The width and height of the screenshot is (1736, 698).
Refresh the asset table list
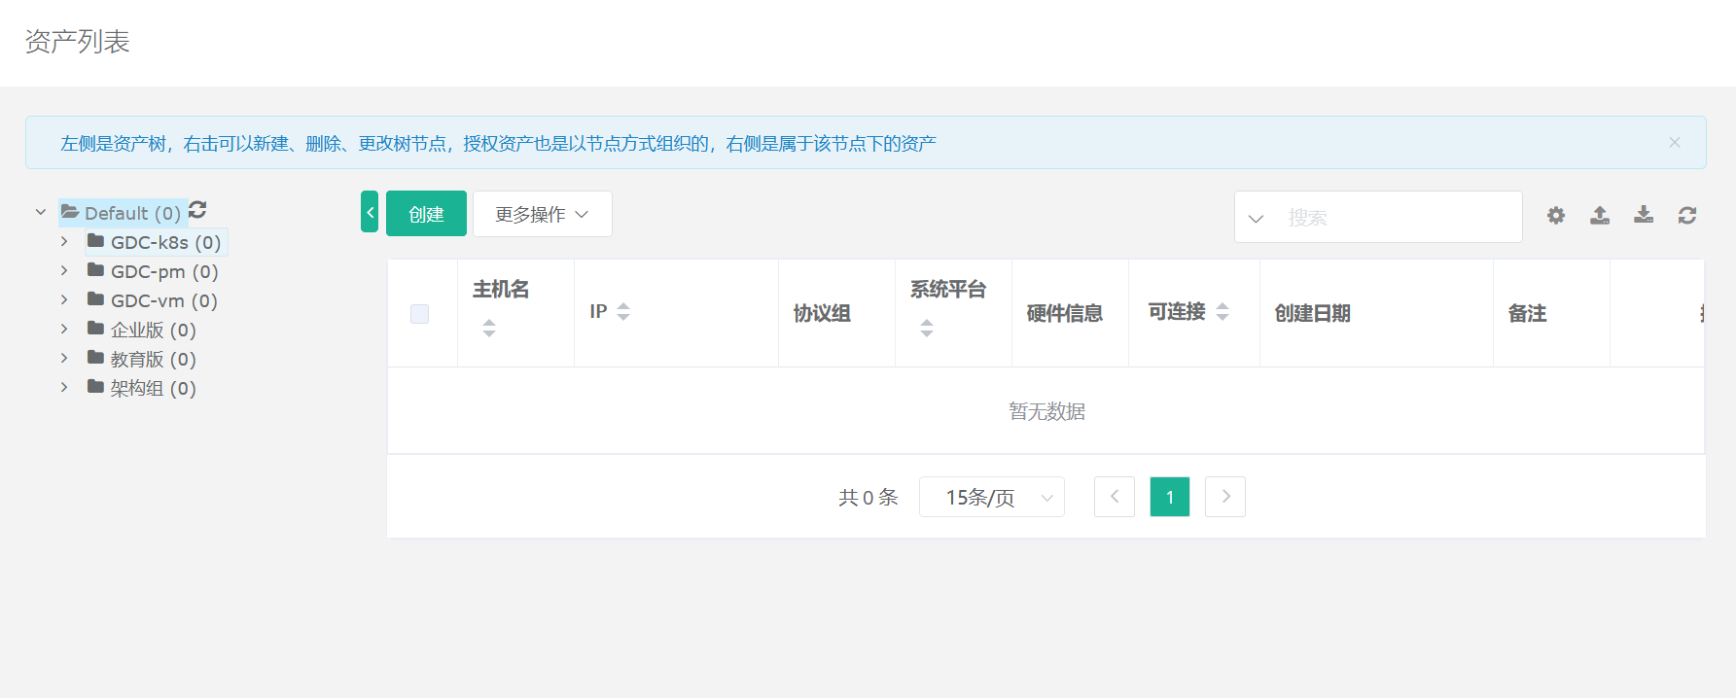tap(1687, 216)
